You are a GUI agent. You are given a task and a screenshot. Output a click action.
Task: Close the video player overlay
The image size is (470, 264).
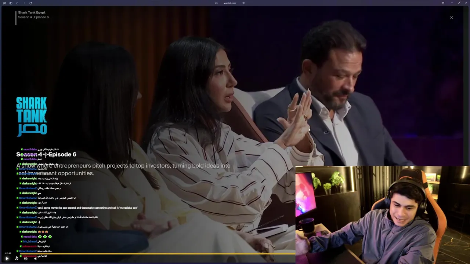452,17
